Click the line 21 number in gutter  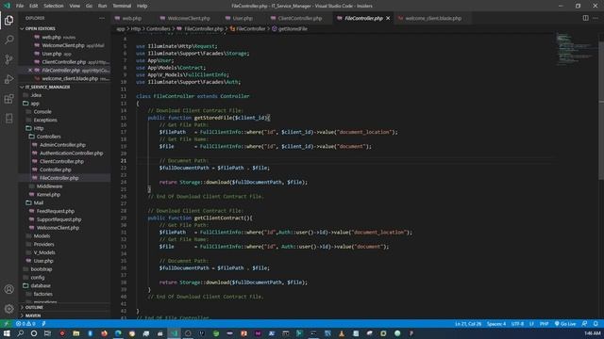pos(124,161)
